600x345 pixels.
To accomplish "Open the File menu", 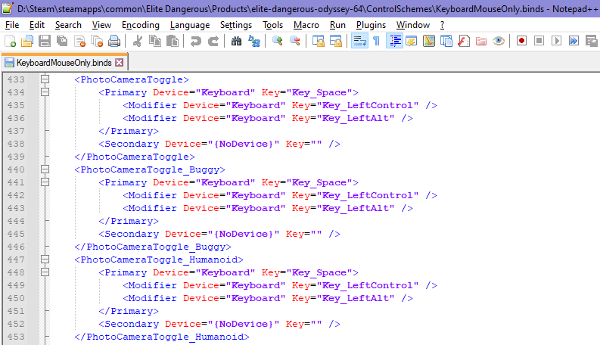I will pyautogui.click(x=12, y=25).
